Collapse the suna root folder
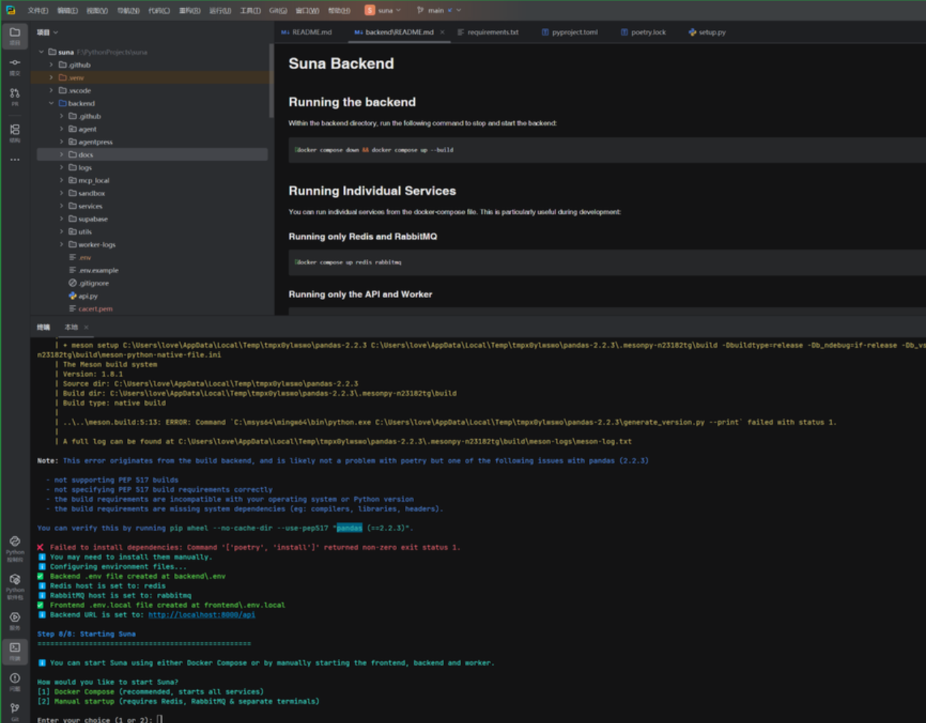Image resolution: width=926 pixels, height=723 pixels. [41, 52]
